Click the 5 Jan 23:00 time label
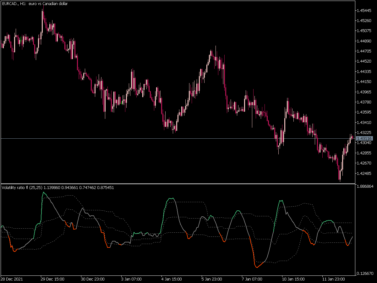 click(x=212, y=279)
